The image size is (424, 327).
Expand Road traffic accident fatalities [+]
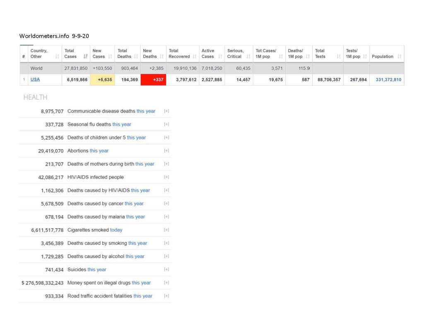166,296
